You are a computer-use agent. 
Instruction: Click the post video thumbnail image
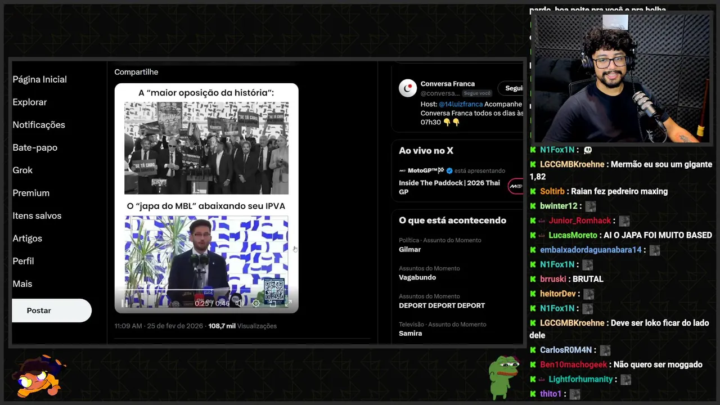coord(206,198)
